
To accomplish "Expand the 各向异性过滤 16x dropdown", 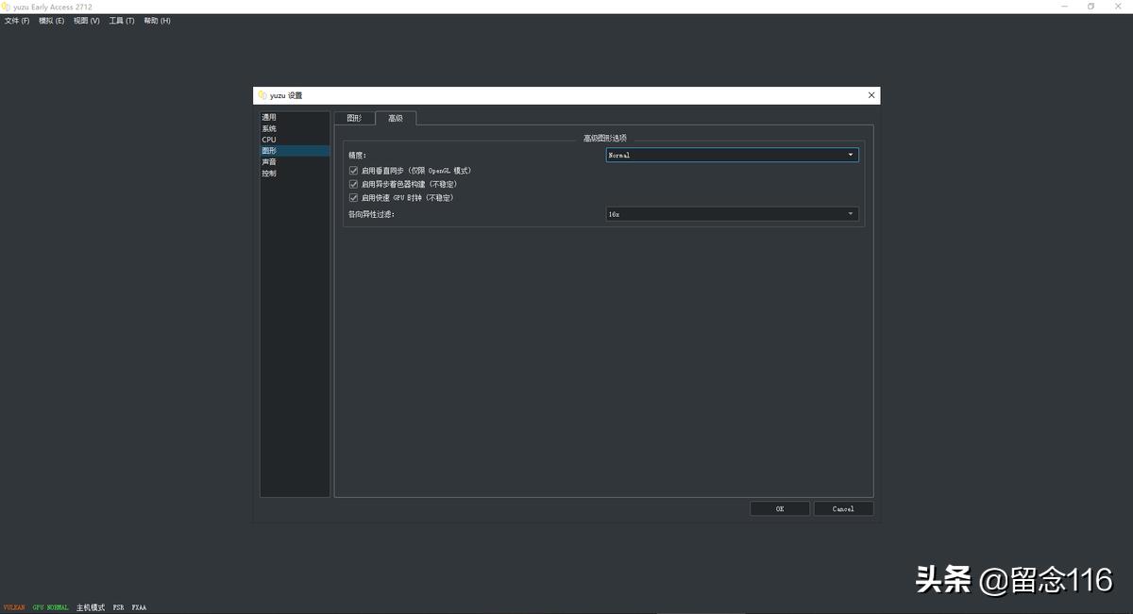I will point(732,214).
